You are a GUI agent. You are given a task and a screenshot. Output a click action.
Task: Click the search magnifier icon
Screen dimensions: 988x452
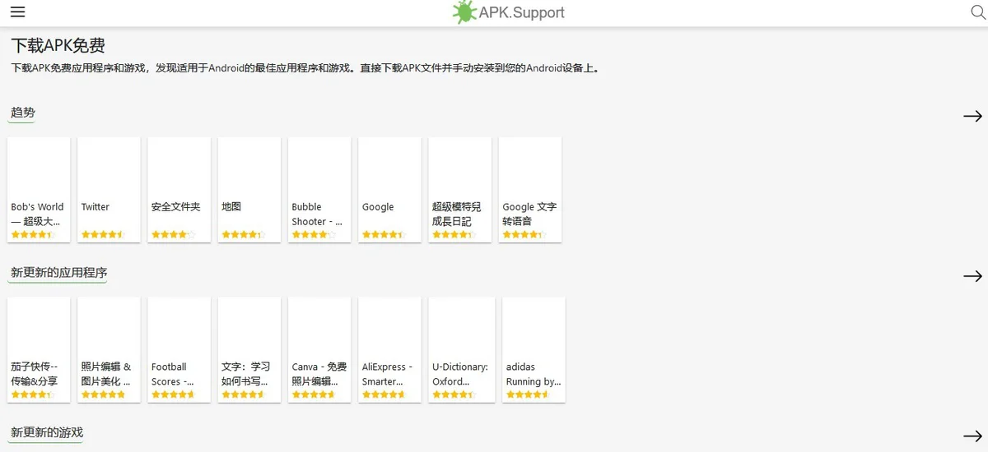[978, 12]
